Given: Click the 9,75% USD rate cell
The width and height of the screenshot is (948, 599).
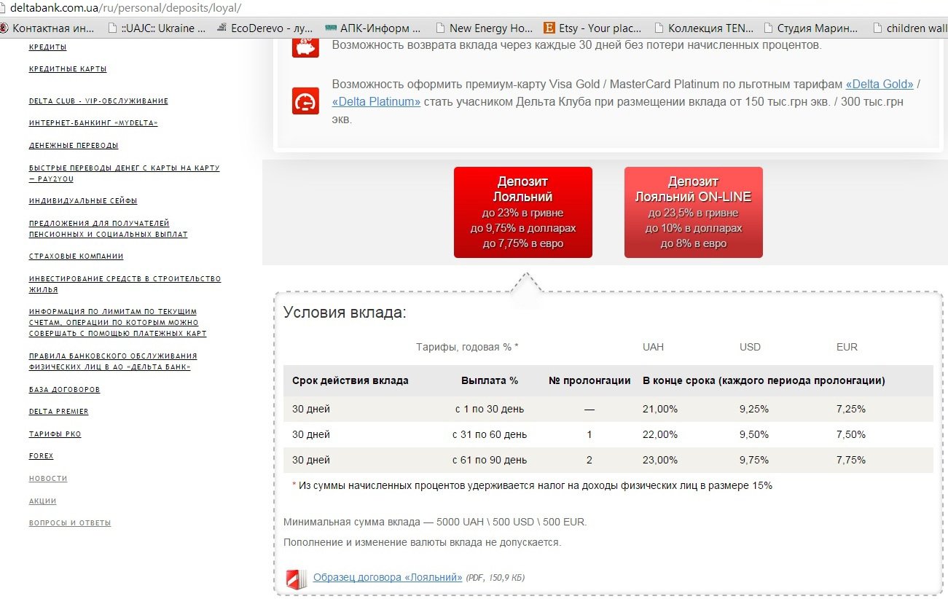Looking at the screenshot, I should point(754,460).
